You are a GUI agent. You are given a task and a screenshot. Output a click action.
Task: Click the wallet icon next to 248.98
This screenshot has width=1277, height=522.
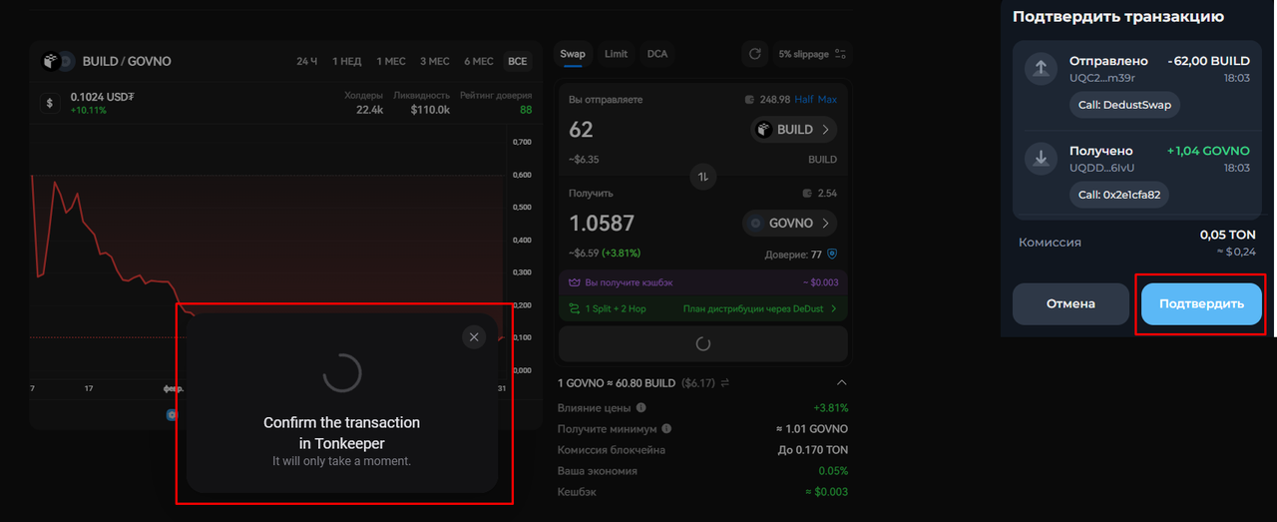(749, 100)
